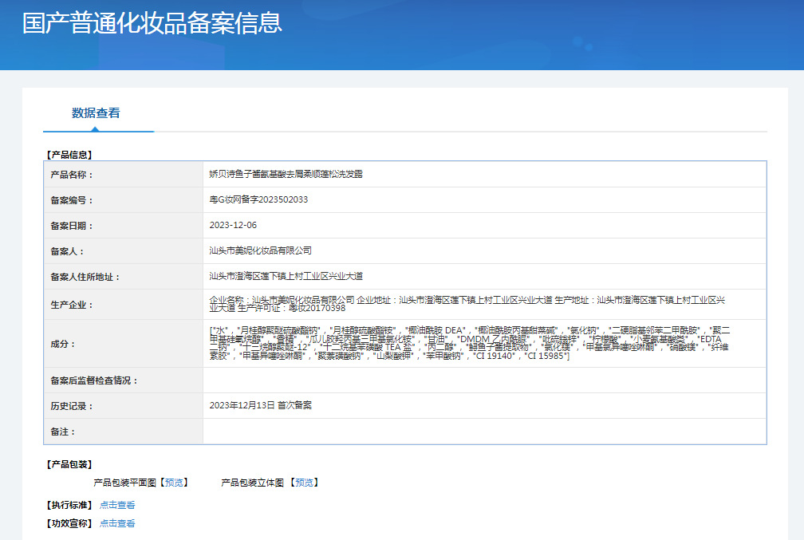Click the 【执行标准】 heading
The height and width of the screenshot is (540, 804).
[69, 505]
